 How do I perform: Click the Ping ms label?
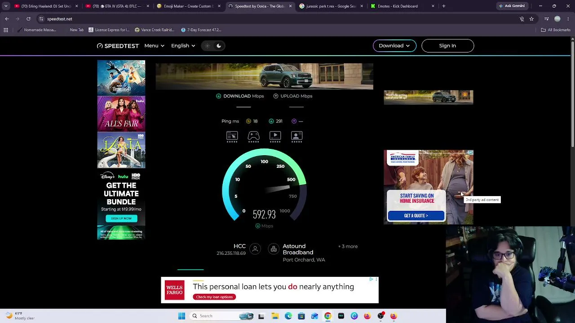(230, 121)
